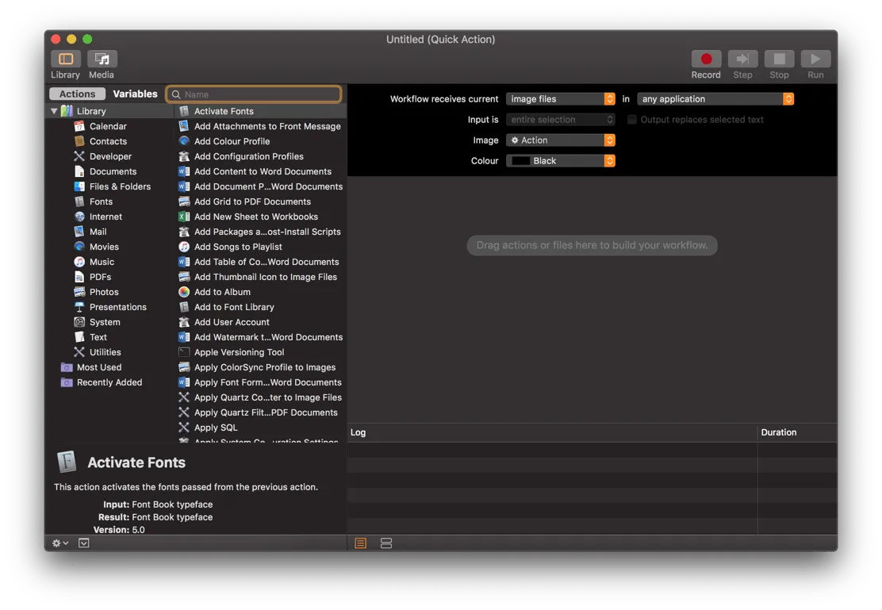This screenshot has width=882, height=610.
Task: Select the Fonts category
Action: [x=101, y=201]
